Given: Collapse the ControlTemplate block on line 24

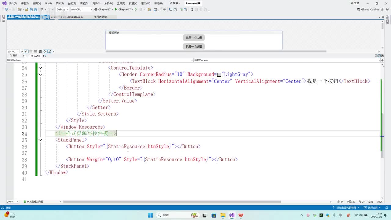Looking at the screenshot, I should tap(40, 68).
